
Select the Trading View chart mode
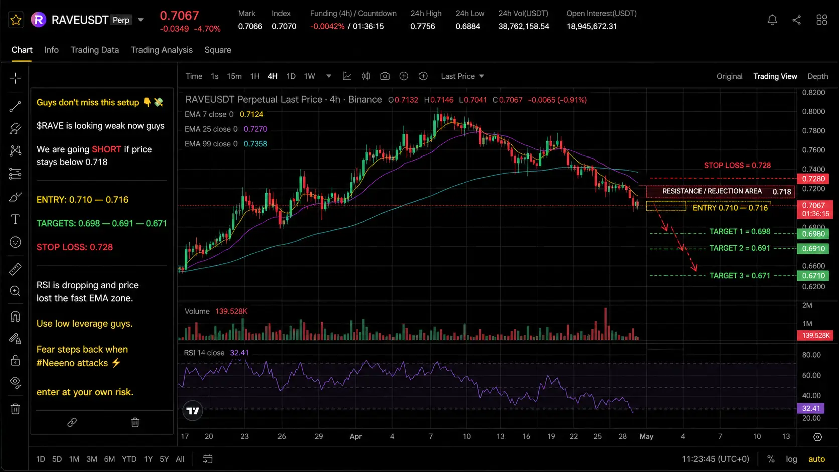[x=775, y=76]
